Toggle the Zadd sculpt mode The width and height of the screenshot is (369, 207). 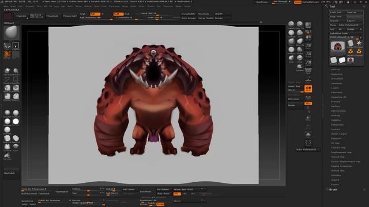point(118,14)
